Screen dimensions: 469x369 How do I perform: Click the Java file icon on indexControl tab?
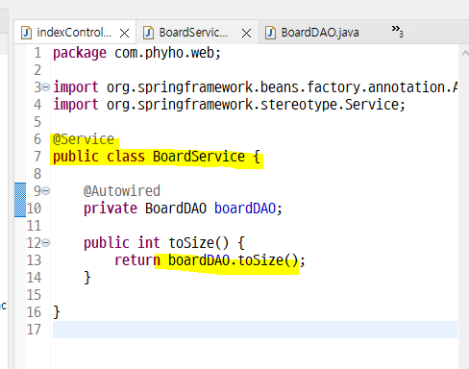tap(26, 33)
